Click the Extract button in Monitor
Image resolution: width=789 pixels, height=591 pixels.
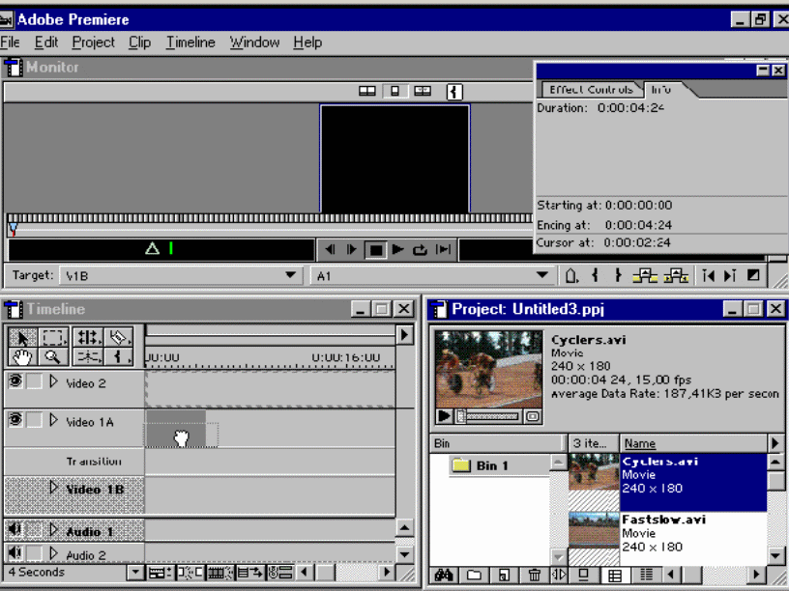(x=676, y=275)
